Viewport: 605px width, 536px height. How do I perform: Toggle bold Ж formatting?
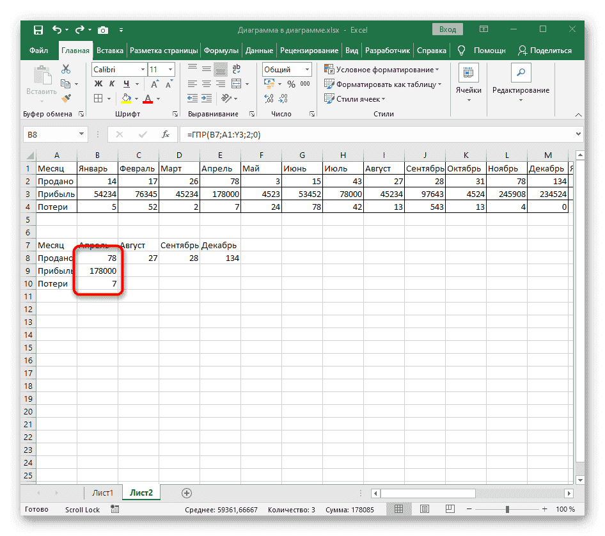98,84
